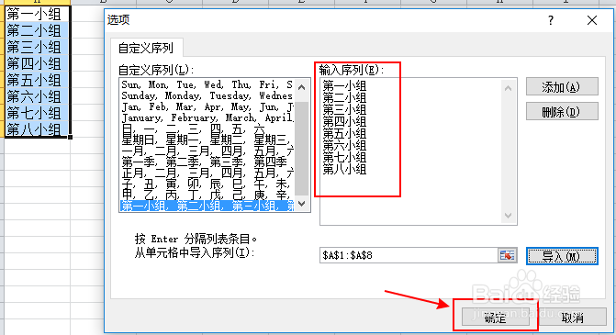616x335 pixels.
Task: Select spreadsheet cell containing 第四小组
Action: [x=37, y=63]
